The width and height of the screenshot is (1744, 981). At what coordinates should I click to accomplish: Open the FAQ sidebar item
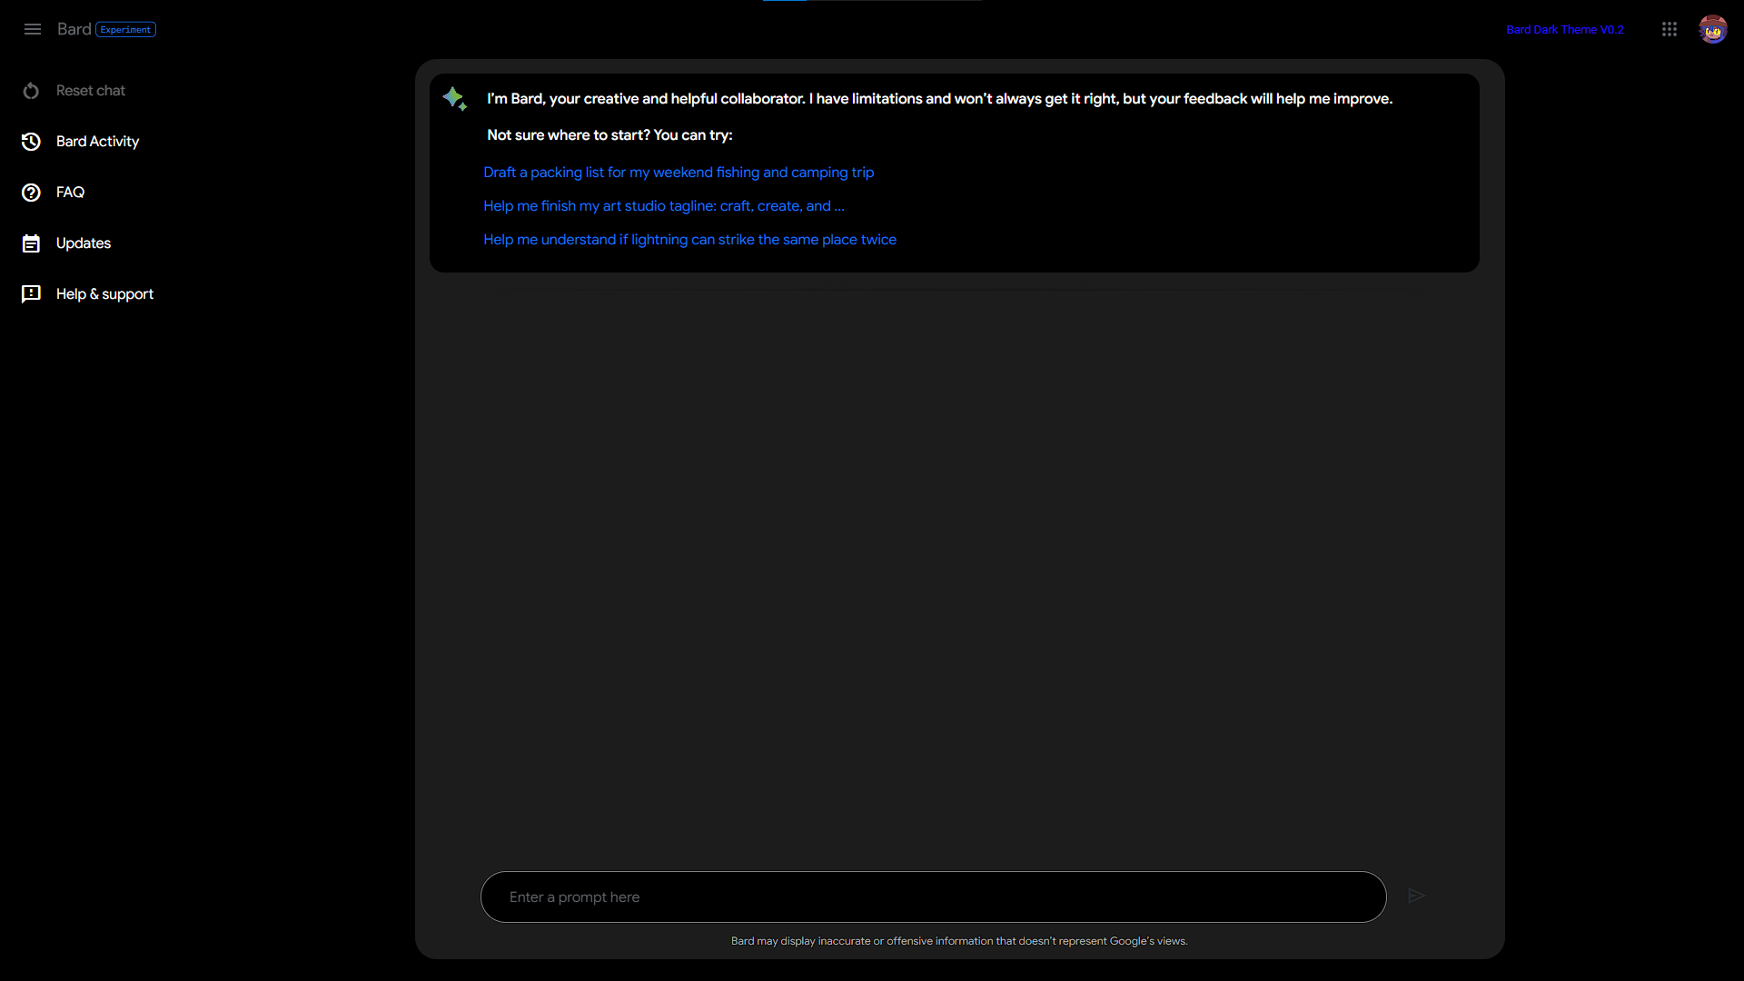coord(70,193)
